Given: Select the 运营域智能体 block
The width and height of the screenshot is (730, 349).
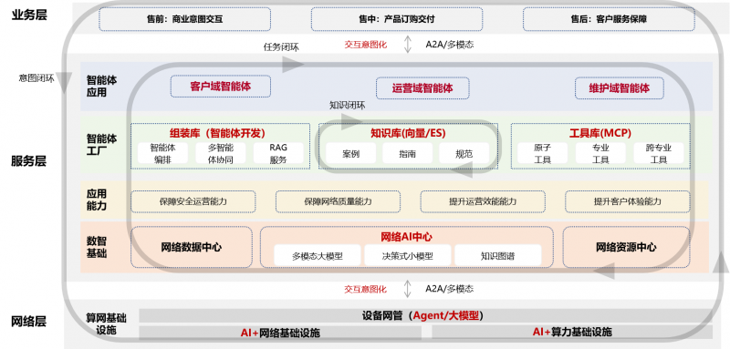Looking at the screenshot, I should [x=422, y=88].
